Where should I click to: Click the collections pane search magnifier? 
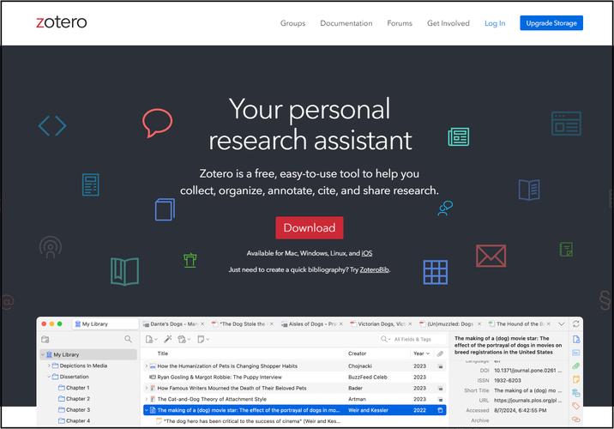[x=128, y=339]
